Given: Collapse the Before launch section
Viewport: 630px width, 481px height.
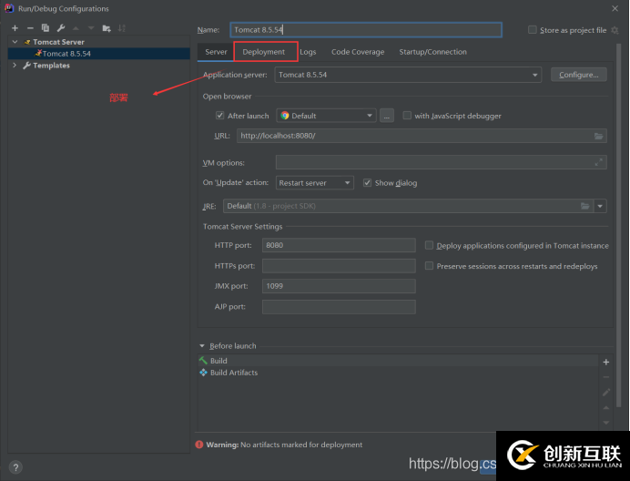Looking at the screenshot, I should pyautogui.click(x=202, y=346).
